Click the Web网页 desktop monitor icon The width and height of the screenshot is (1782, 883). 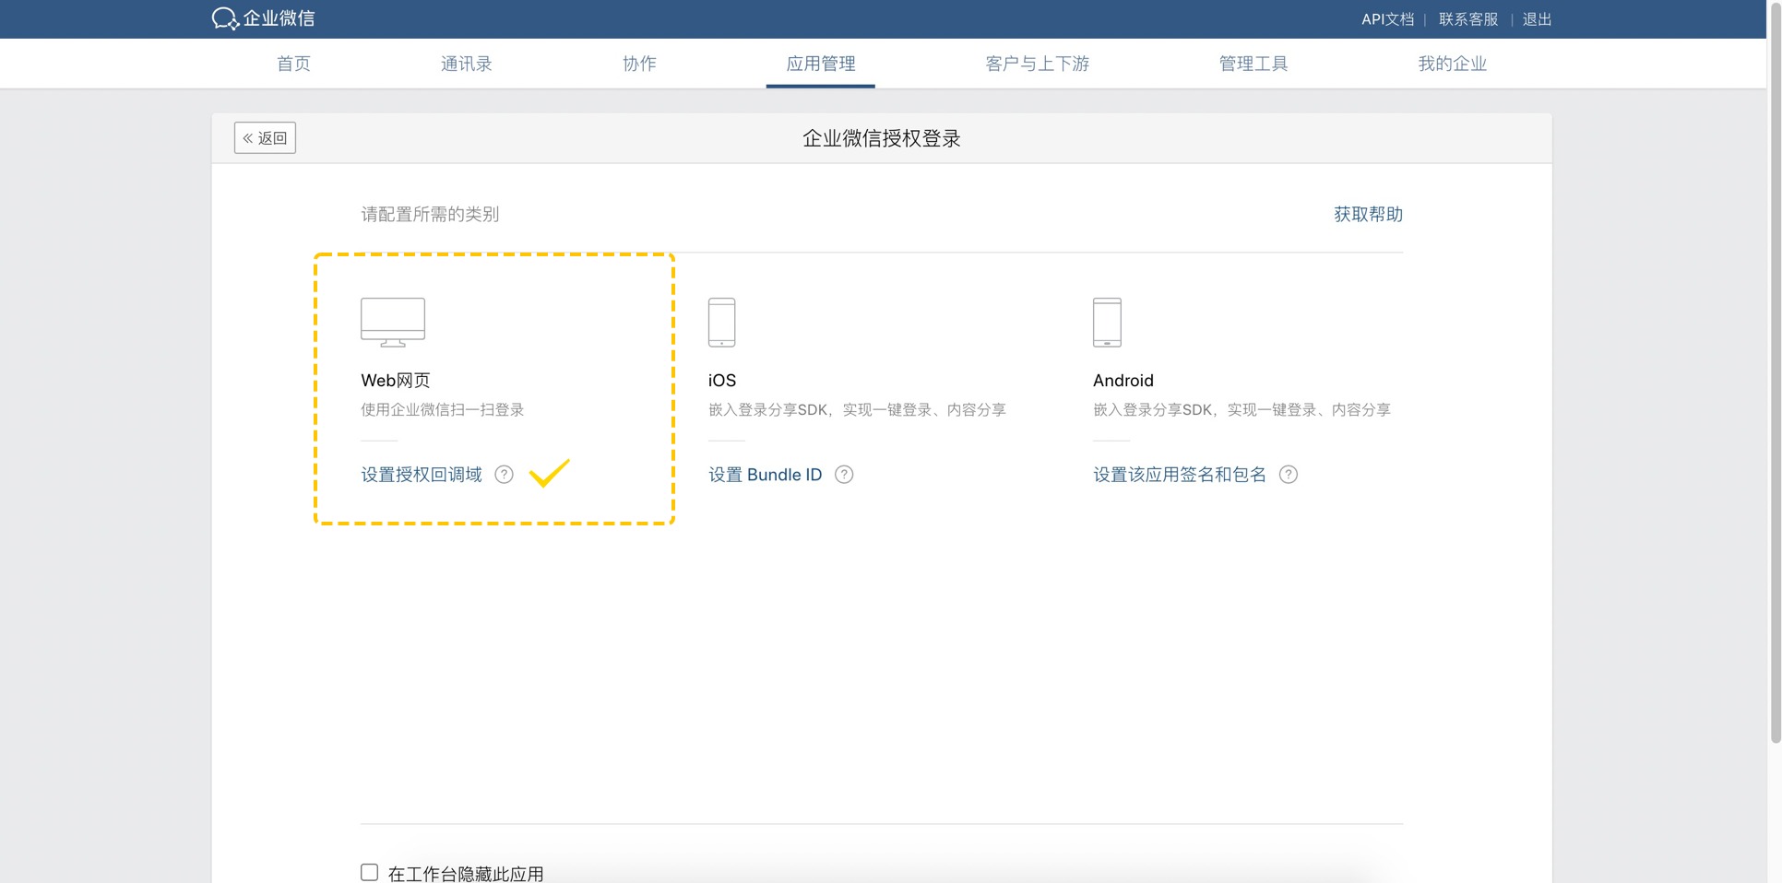pos(393,322)
